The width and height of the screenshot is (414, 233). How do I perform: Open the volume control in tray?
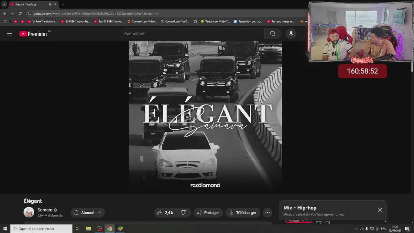(361, 229)
